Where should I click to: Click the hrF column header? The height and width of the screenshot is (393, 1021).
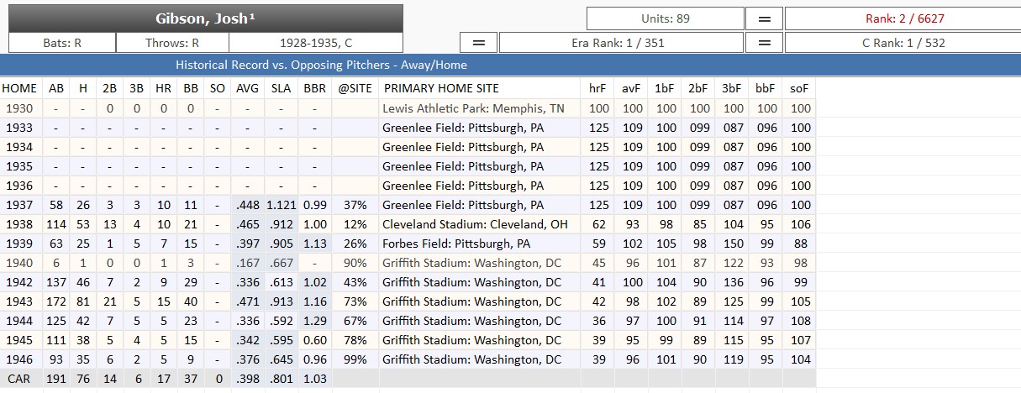(x=598, y=88)
